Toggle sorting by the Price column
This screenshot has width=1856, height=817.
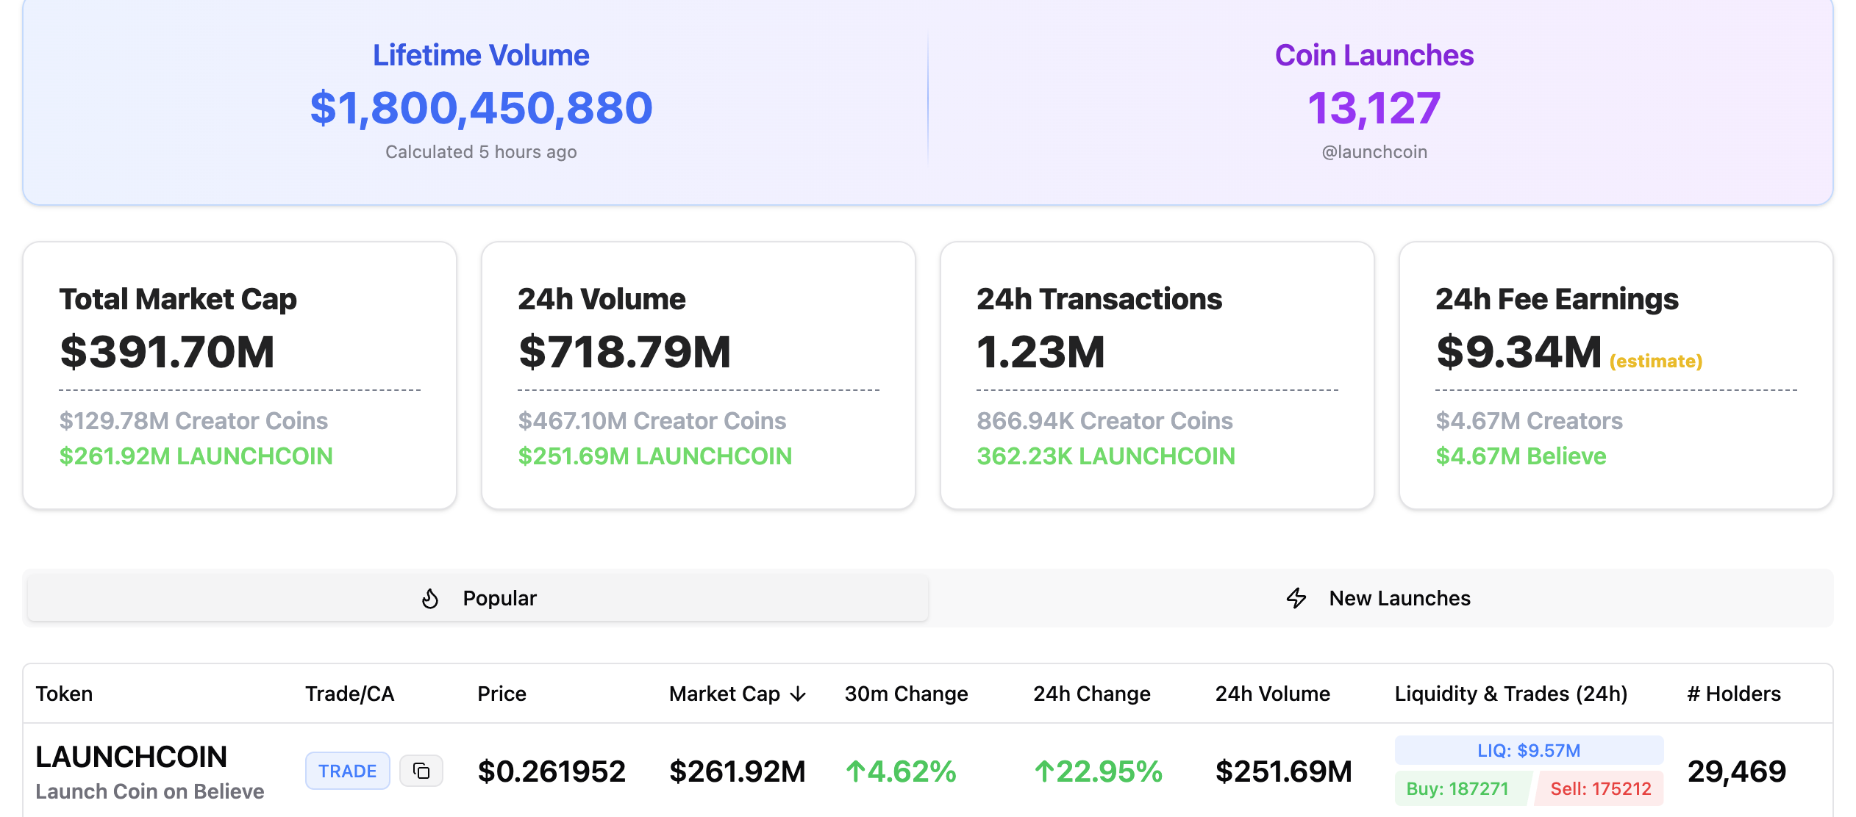tap(501, 694)
